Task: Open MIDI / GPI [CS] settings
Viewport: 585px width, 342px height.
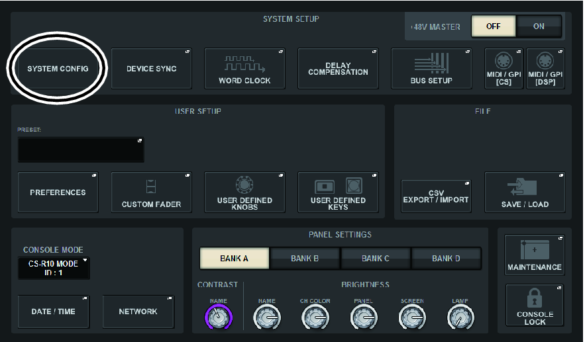Action: (x=503, y=69)
